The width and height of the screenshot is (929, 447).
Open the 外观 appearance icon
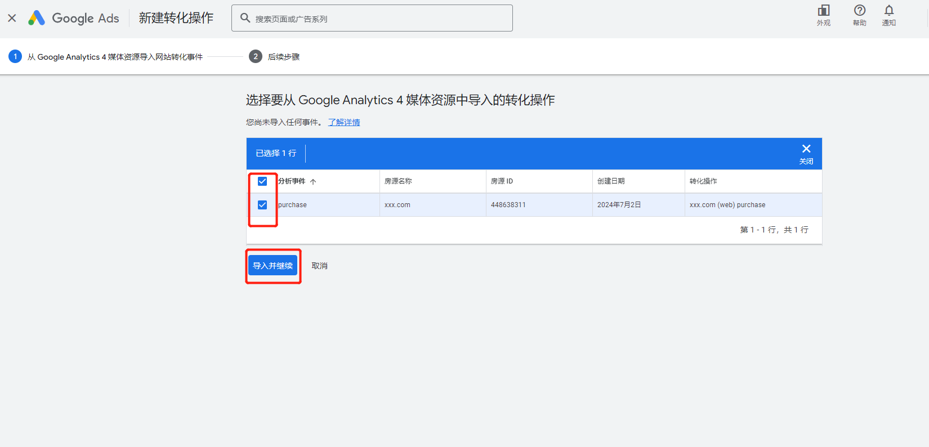point(824,15)
